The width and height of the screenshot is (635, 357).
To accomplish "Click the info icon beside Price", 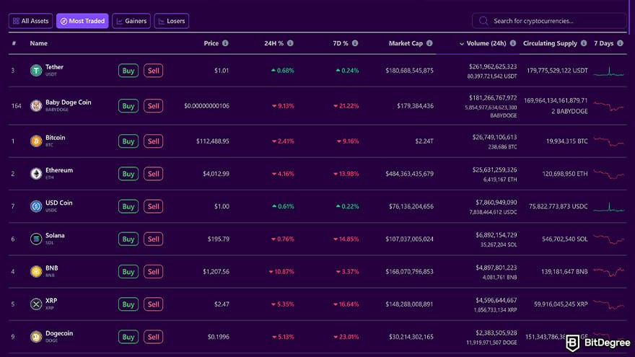I will pos(225,43).
